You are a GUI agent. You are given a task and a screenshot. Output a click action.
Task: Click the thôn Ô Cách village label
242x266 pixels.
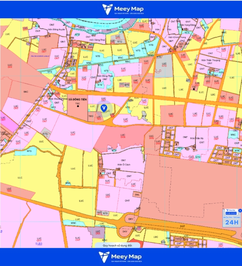pyautogui.click(x=124, y=165)
